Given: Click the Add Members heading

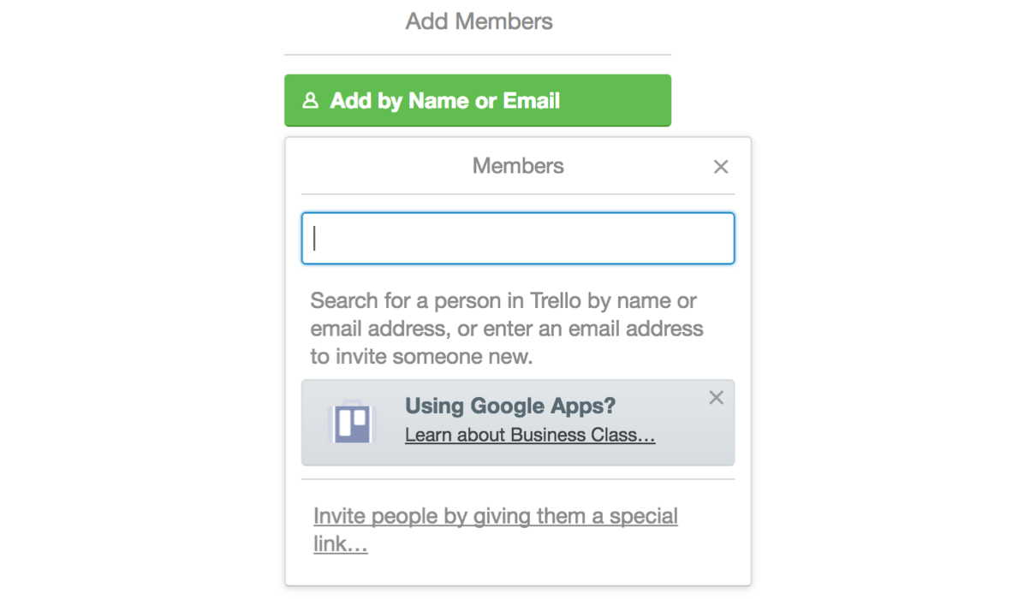Looking at the screenshot, I should 479,21.
